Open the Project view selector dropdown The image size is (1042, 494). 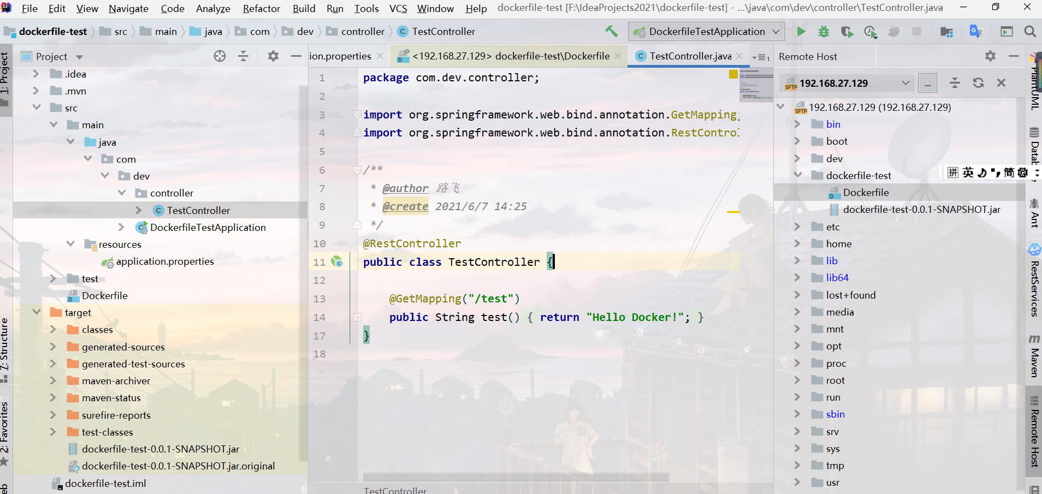click(59, 56)
